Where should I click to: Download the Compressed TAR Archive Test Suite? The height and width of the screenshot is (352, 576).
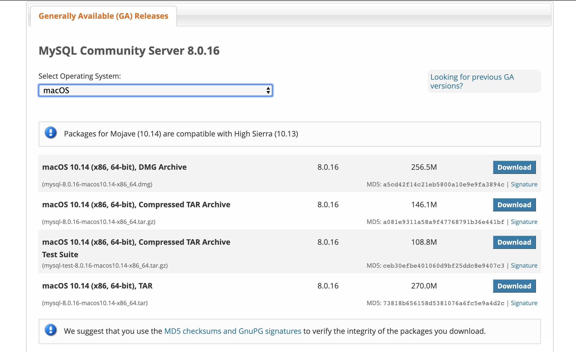click(514, 242)
